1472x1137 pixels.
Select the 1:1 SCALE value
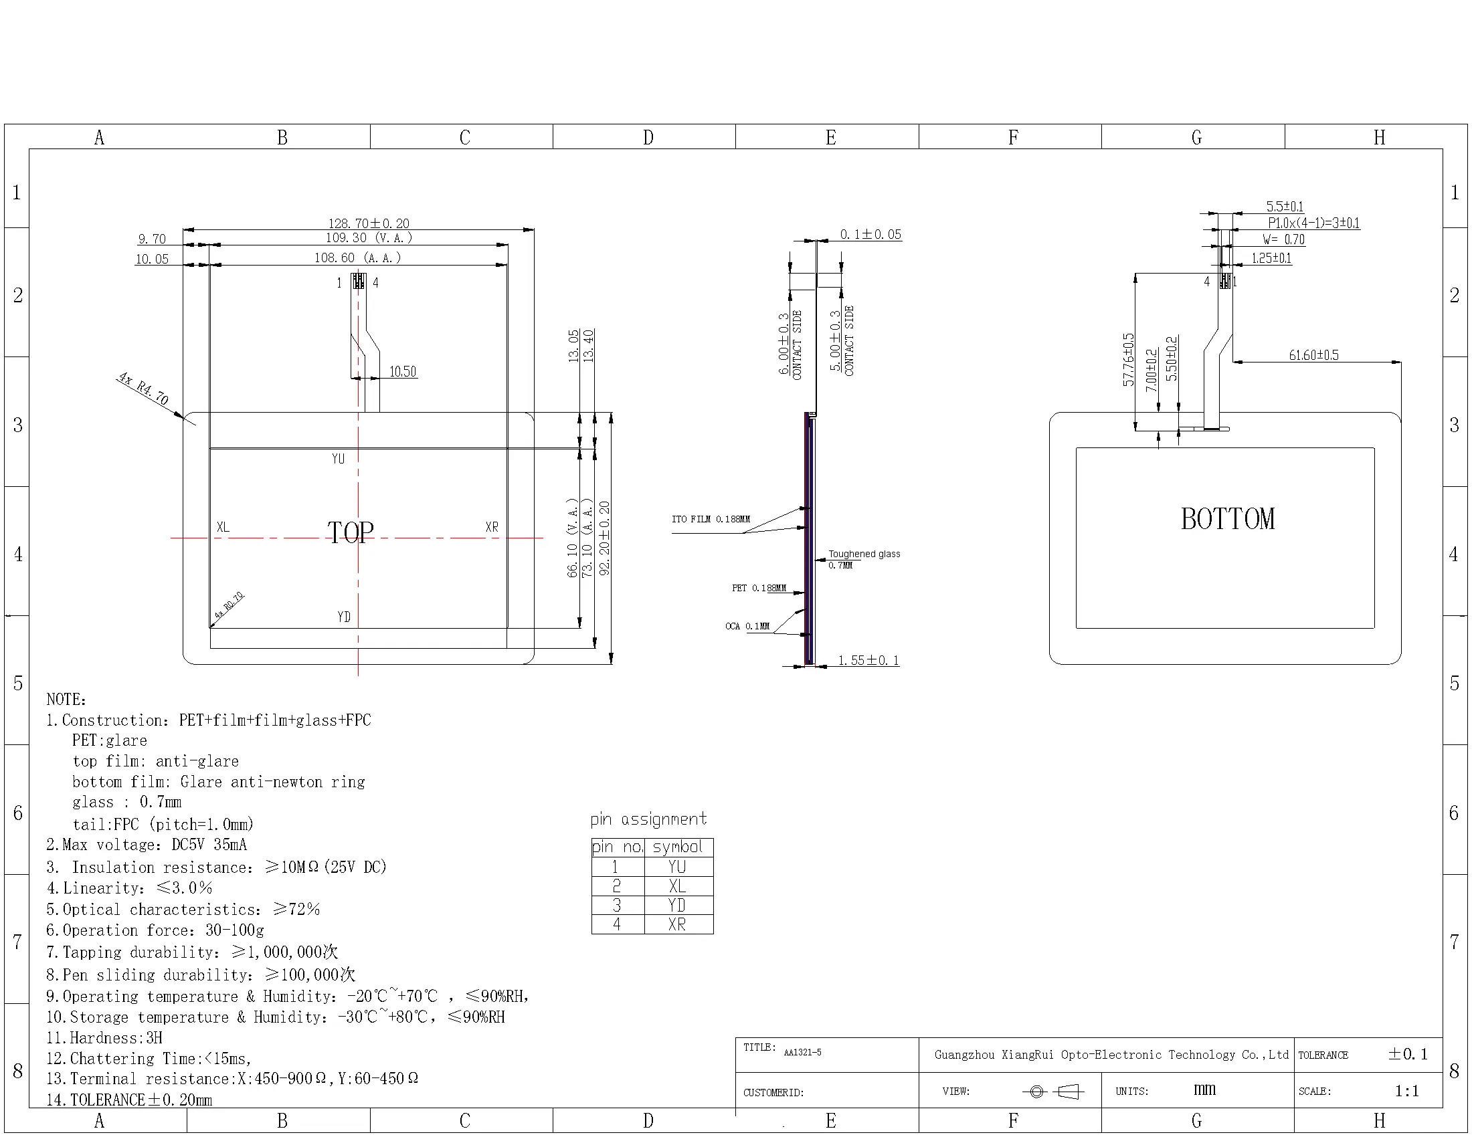click(x=1407, y=1092)
